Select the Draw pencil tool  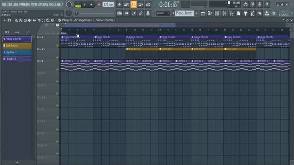pos(16,20)
